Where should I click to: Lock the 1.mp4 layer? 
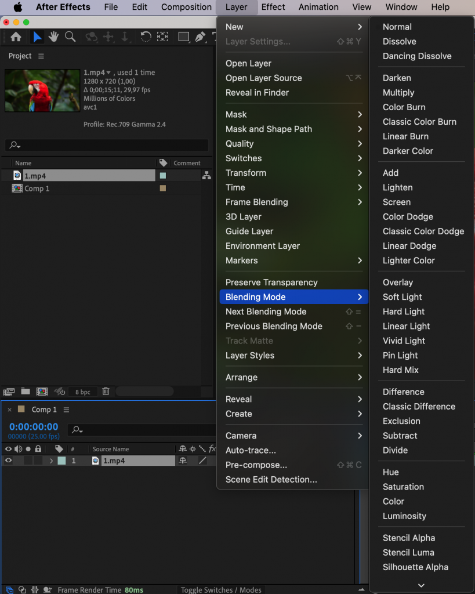pyautogui.click(x=37, y=461)
